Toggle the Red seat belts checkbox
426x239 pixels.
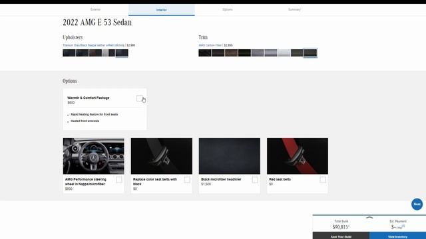(323, 180)
